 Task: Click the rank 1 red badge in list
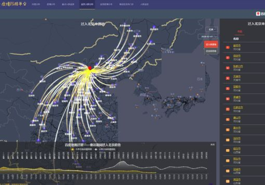(x=228, y=47)
